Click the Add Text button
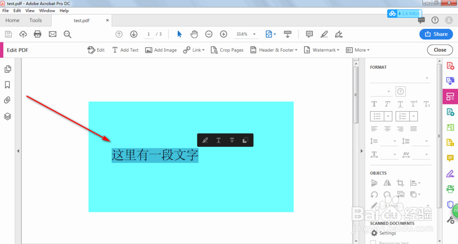This screenshot has height=244, width=458. 125,50
